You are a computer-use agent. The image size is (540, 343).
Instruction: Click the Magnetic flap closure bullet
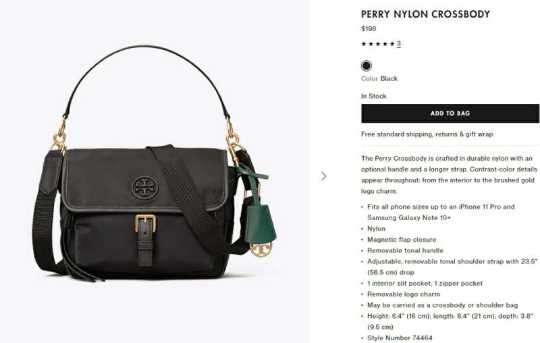click(402, 239)
